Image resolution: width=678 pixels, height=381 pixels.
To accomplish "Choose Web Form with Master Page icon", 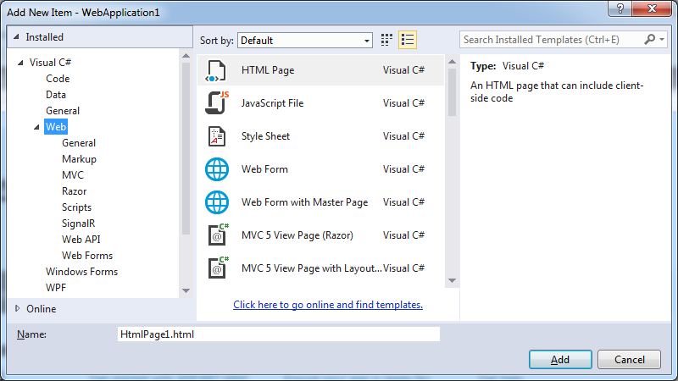I will point(217,202).
